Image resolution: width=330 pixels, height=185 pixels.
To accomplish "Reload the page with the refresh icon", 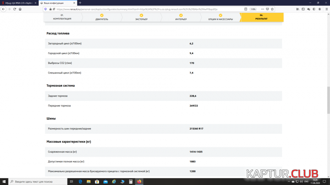I will [15, 9].
